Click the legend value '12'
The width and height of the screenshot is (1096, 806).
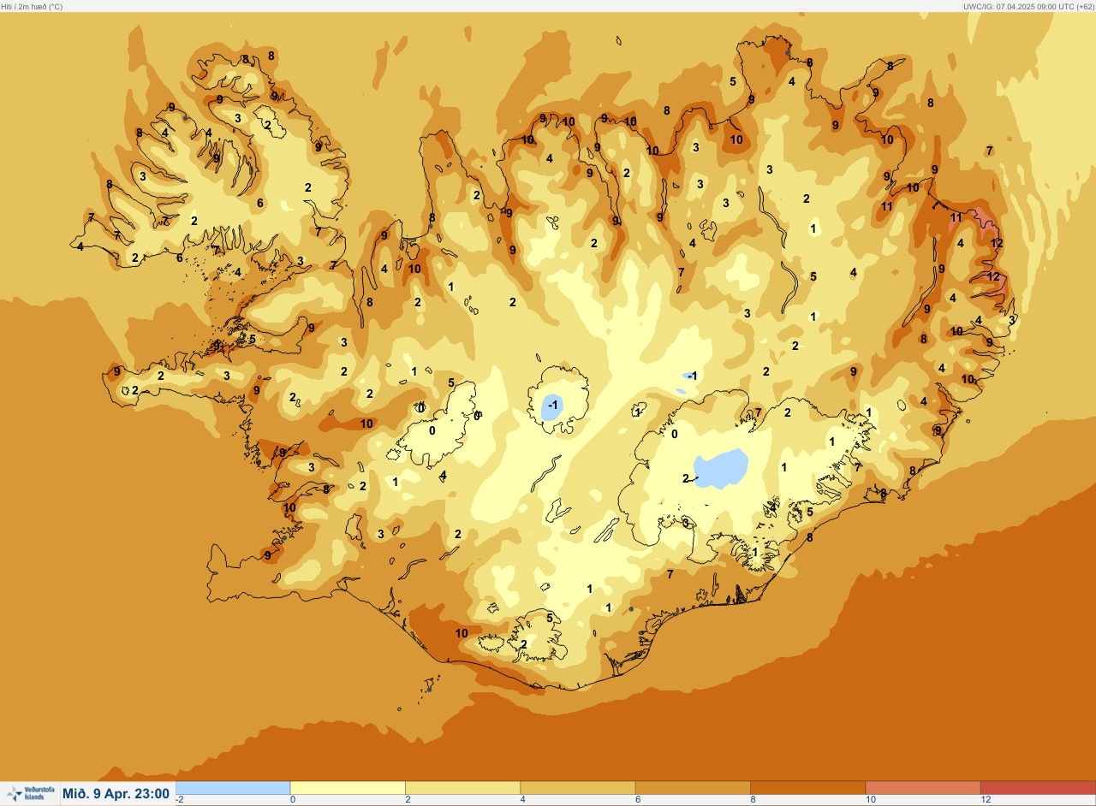coord(986,800)
